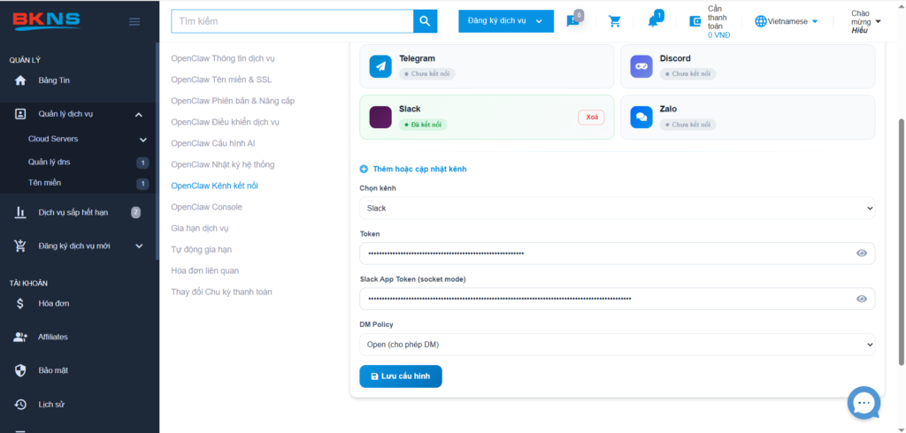Click the plus icon beside Thêm hoặc cập nhật kênh
The width and height of the screenshot is (906, 433).
[x=364, y=169]
